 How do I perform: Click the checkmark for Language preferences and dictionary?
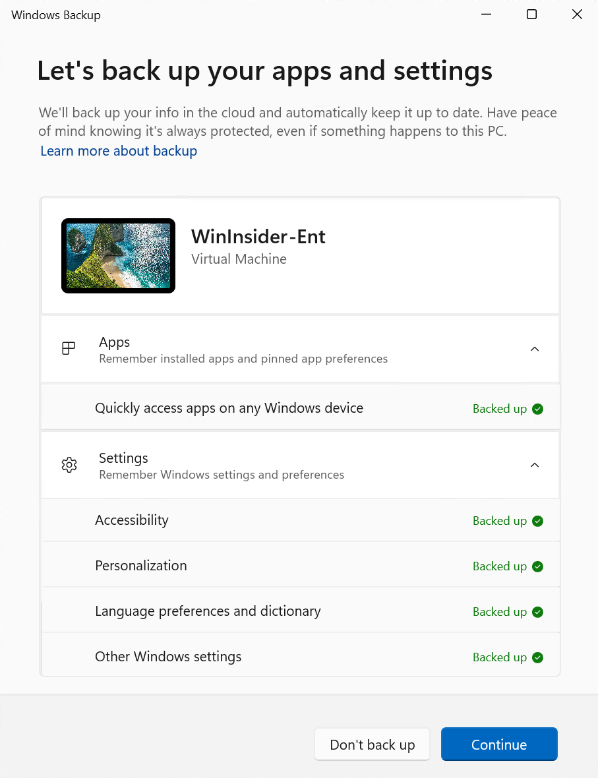point(537,612)
